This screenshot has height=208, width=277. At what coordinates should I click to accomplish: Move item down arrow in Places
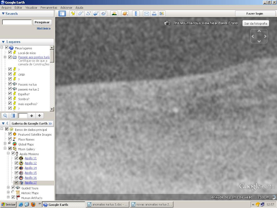tap(39, 116)
